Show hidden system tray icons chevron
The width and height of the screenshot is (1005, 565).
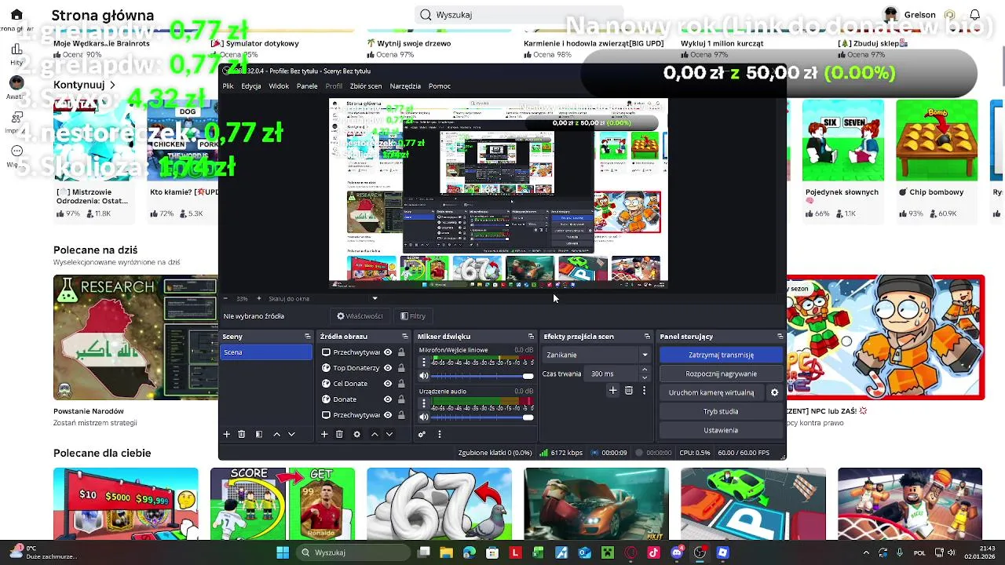click(866, 552)
